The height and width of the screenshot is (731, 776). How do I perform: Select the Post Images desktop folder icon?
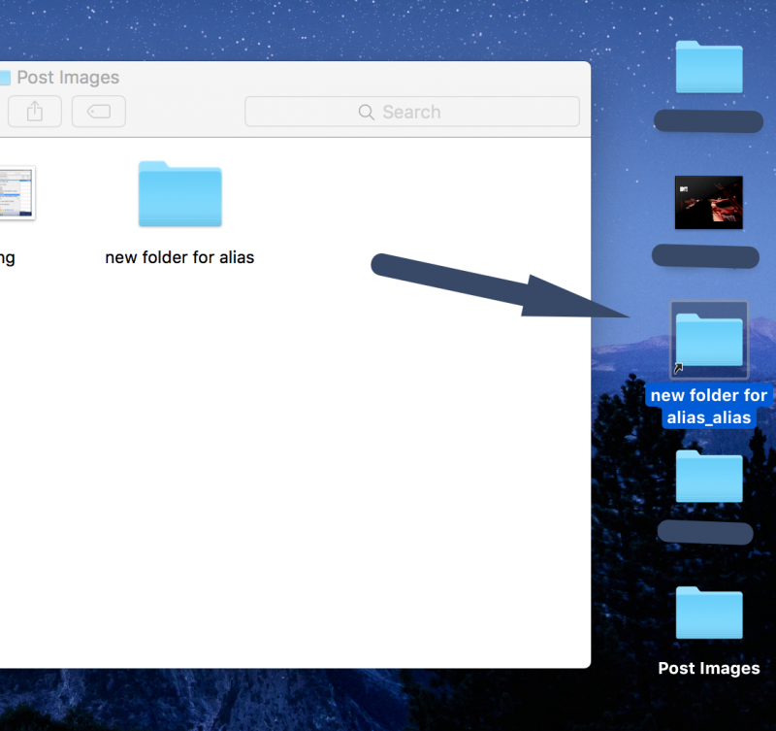click(709, 613)
